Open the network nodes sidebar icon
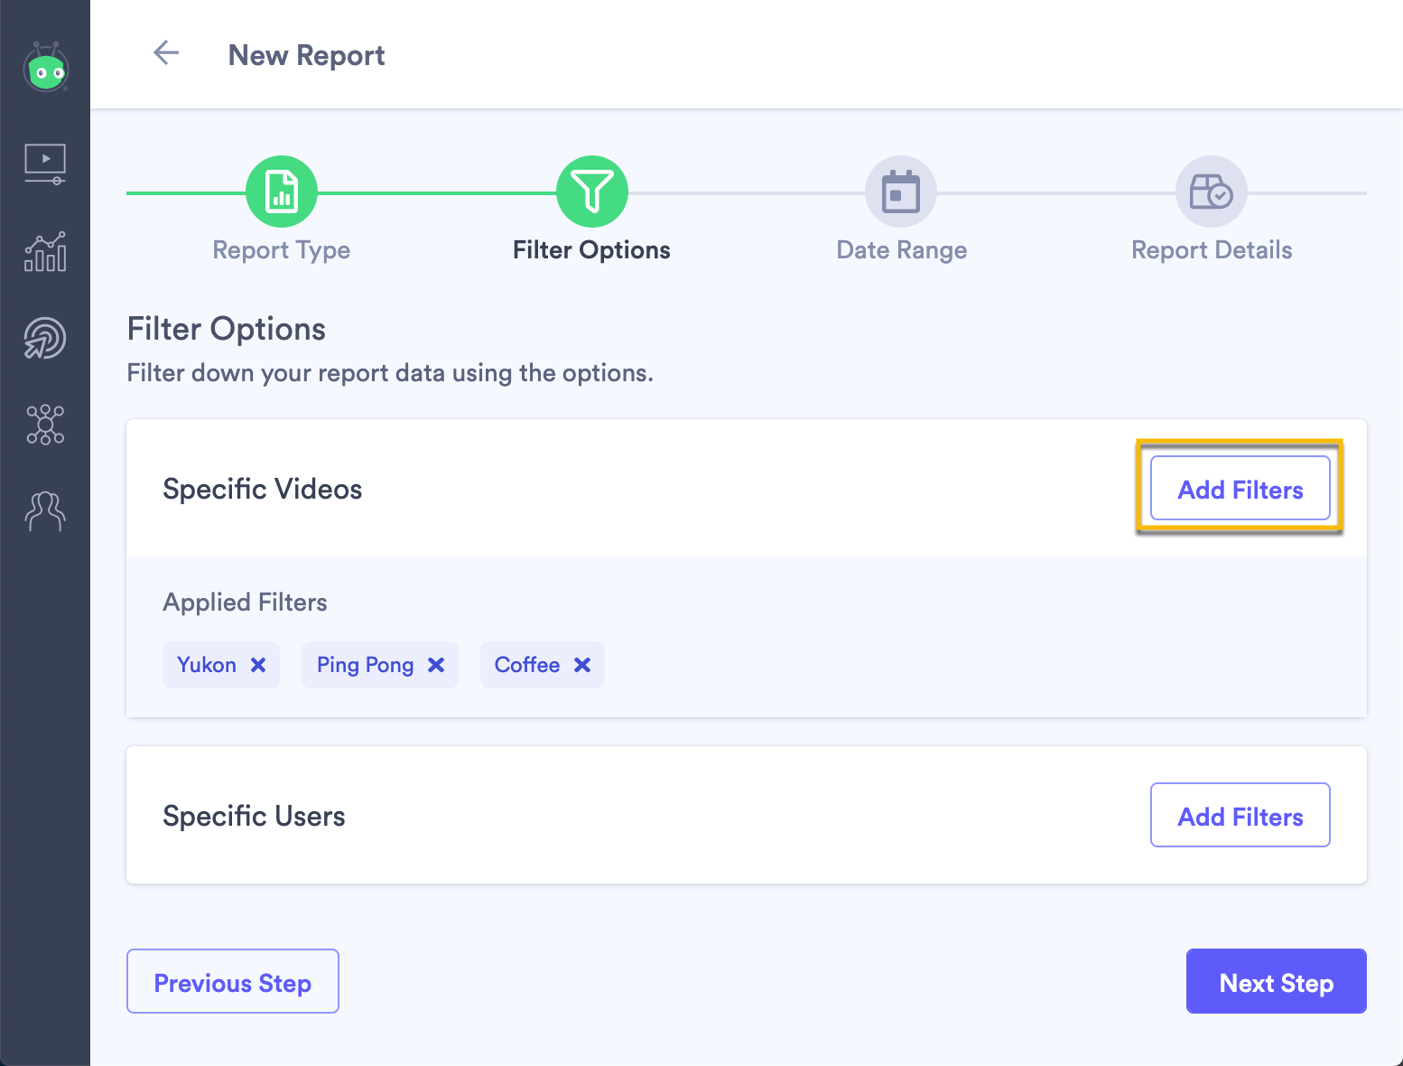This screenshot has height=1066, width=1403. pos(45,425)
